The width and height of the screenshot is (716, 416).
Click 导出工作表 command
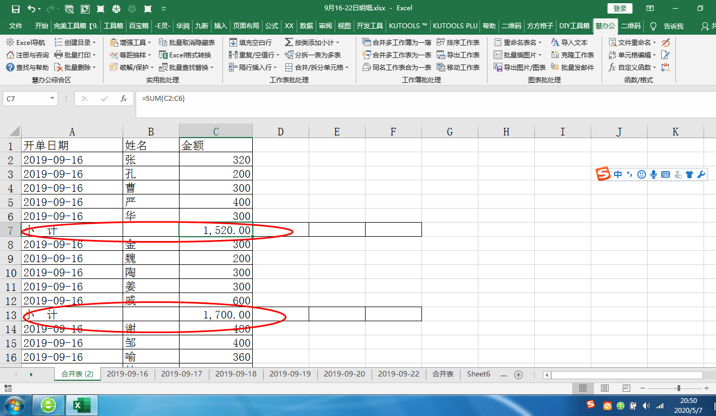pyautogui.click(x=458, y=55)
